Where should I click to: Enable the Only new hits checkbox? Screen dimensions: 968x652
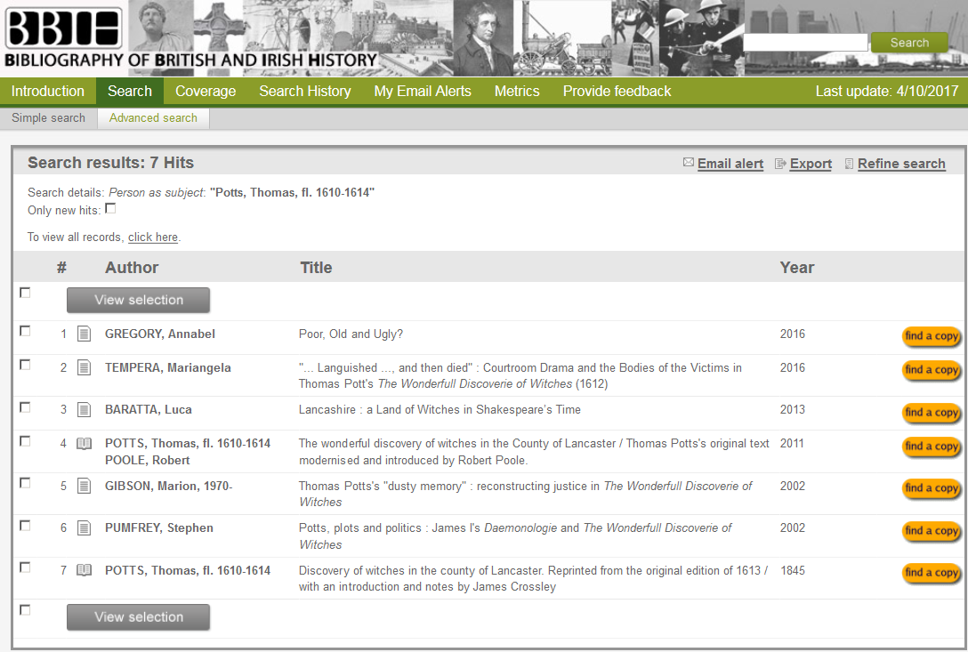(110, 209)
